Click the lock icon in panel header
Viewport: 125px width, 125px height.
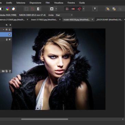(10, 29)
